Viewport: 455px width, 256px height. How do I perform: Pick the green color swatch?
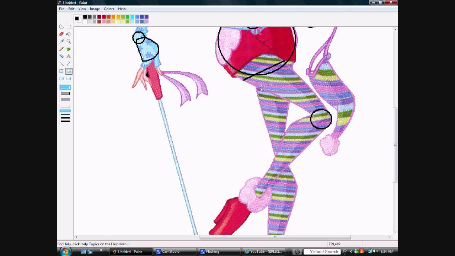[x=128, y=17]
